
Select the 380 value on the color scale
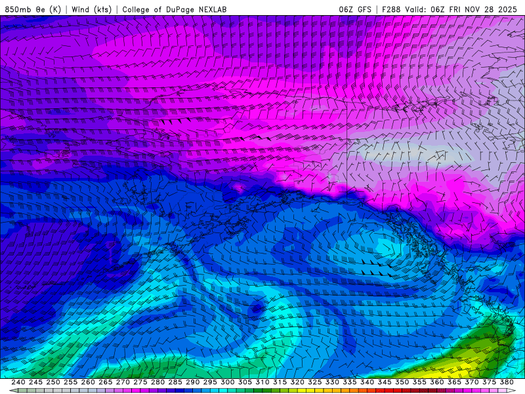pyautogui.click(x=507, y=382)
